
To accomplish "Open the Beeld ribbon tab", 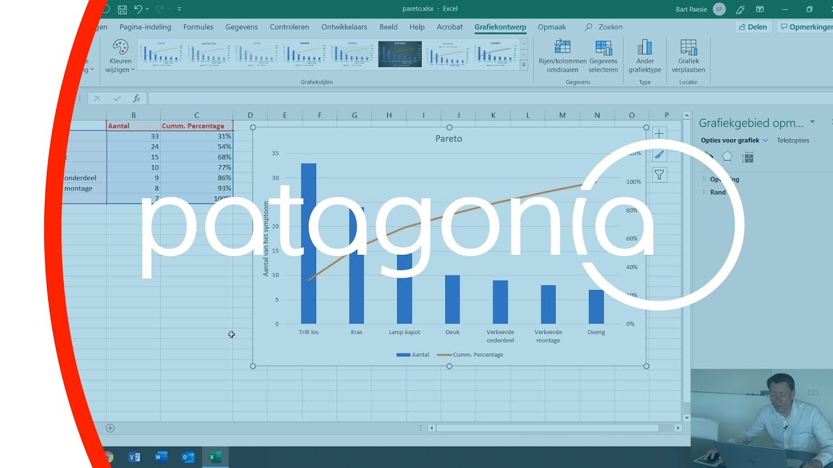I will point(389,27).
